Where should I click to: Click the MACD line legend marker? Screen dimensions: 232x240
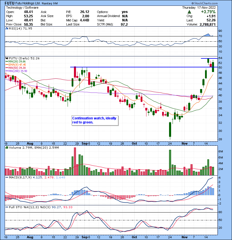tap(7, 178)
